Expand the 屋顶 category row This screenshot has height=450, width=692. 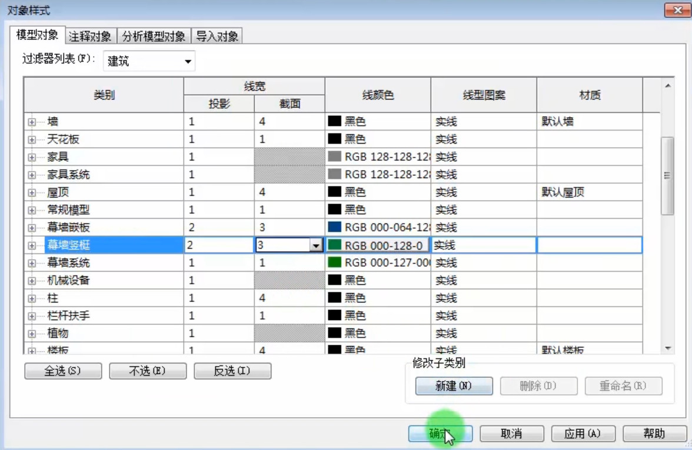[x=32, y=192]
